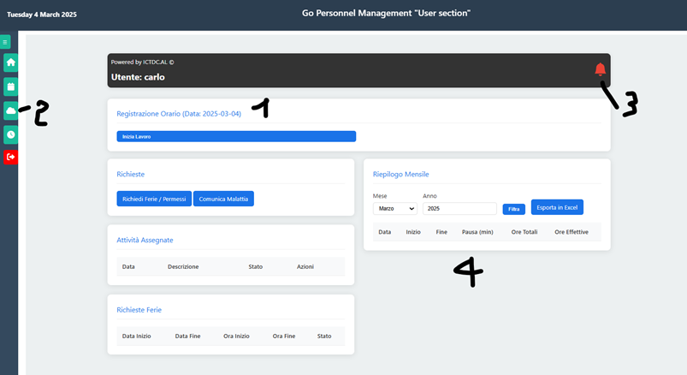This screenshot has height=375, width=687.
Task: Expand the Mese month dropdown
Action: pos(394,208)
